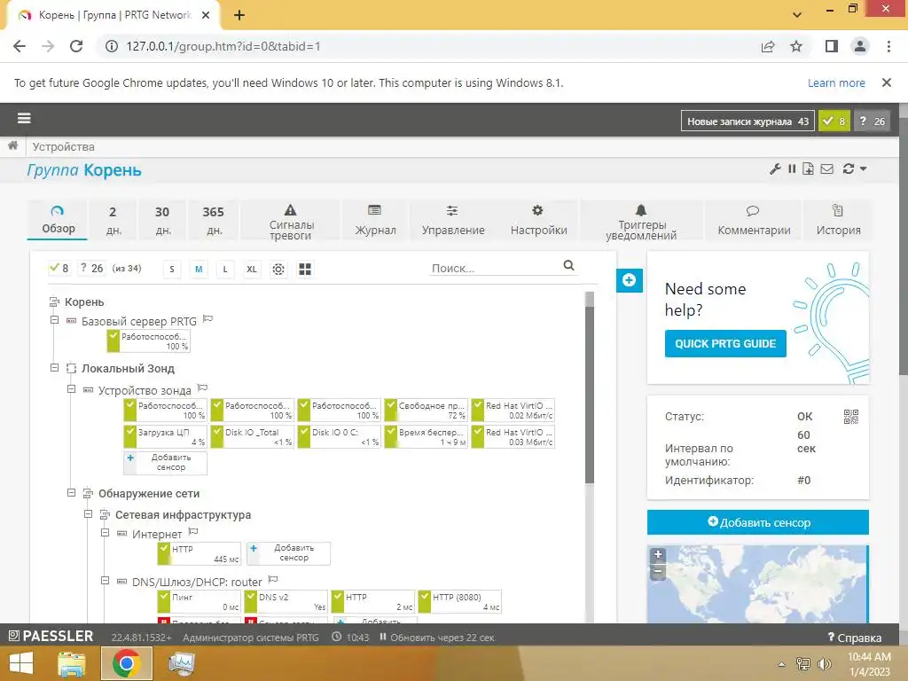This screenshot has width=908, height=681.
Task: Click the flag next to Интернет device
Action: click(x=193, y=532)
